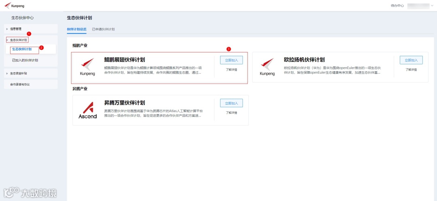Switch to the 伙伴计划总览 tab

click(76, 29)
